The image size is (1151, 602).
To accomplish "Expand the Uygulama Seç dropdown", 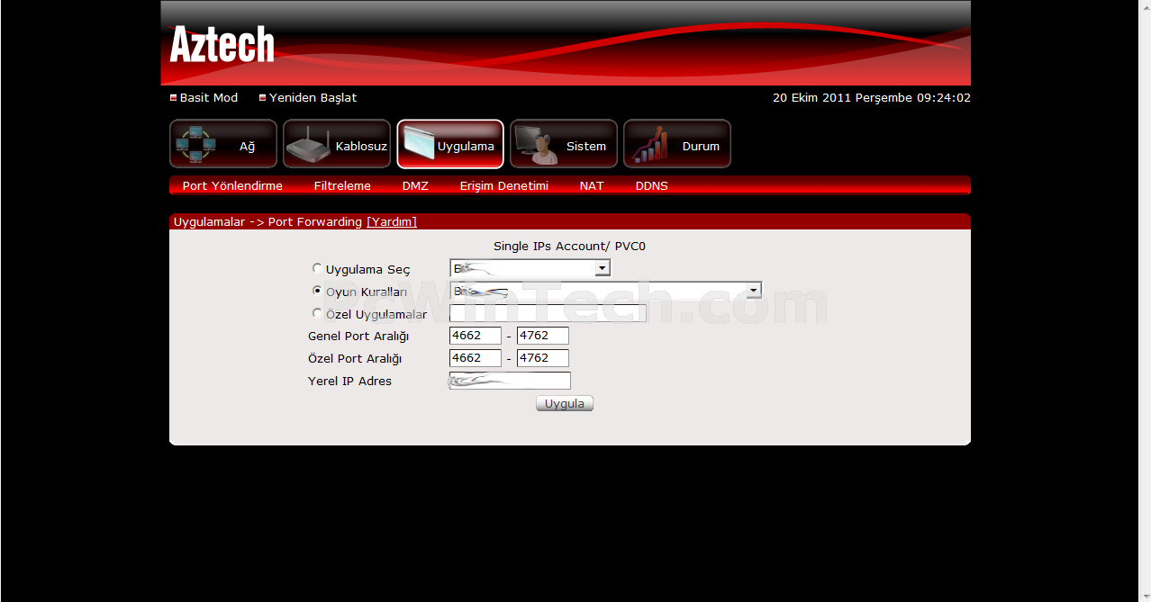I will [603, 268].
